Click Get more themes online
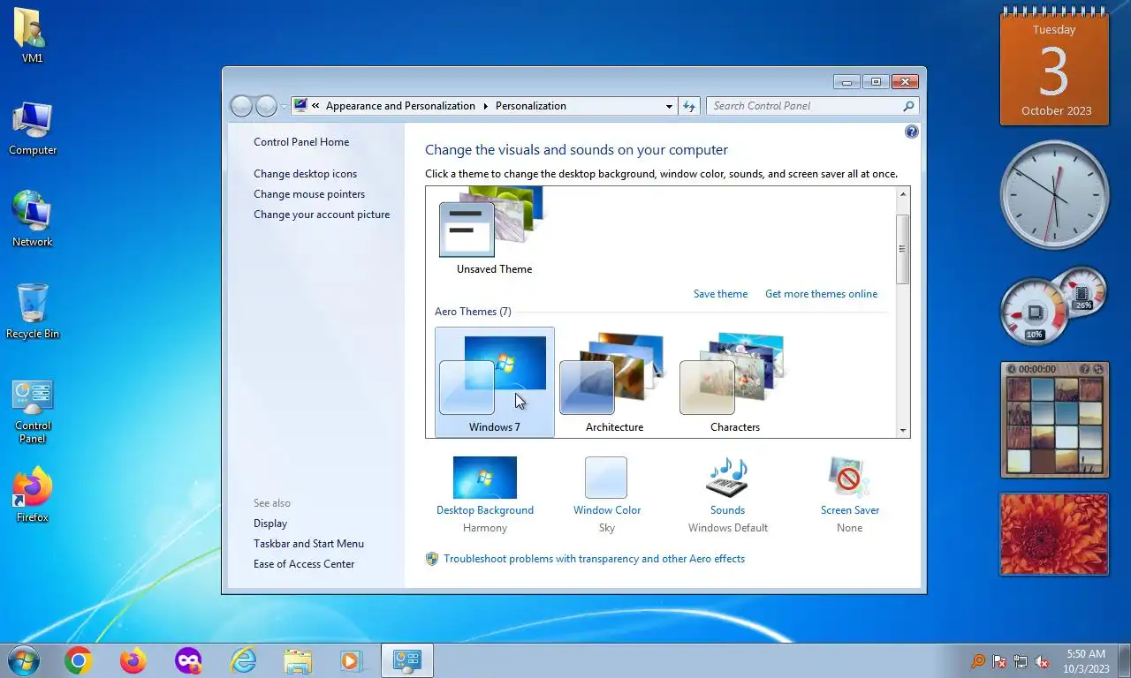1131x678 pixels. (x=822, y=294)
